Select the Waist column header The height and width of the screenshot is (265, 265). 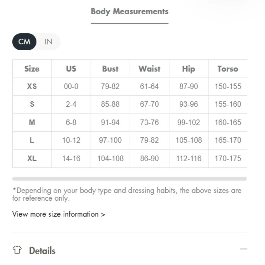pos(149,69)
